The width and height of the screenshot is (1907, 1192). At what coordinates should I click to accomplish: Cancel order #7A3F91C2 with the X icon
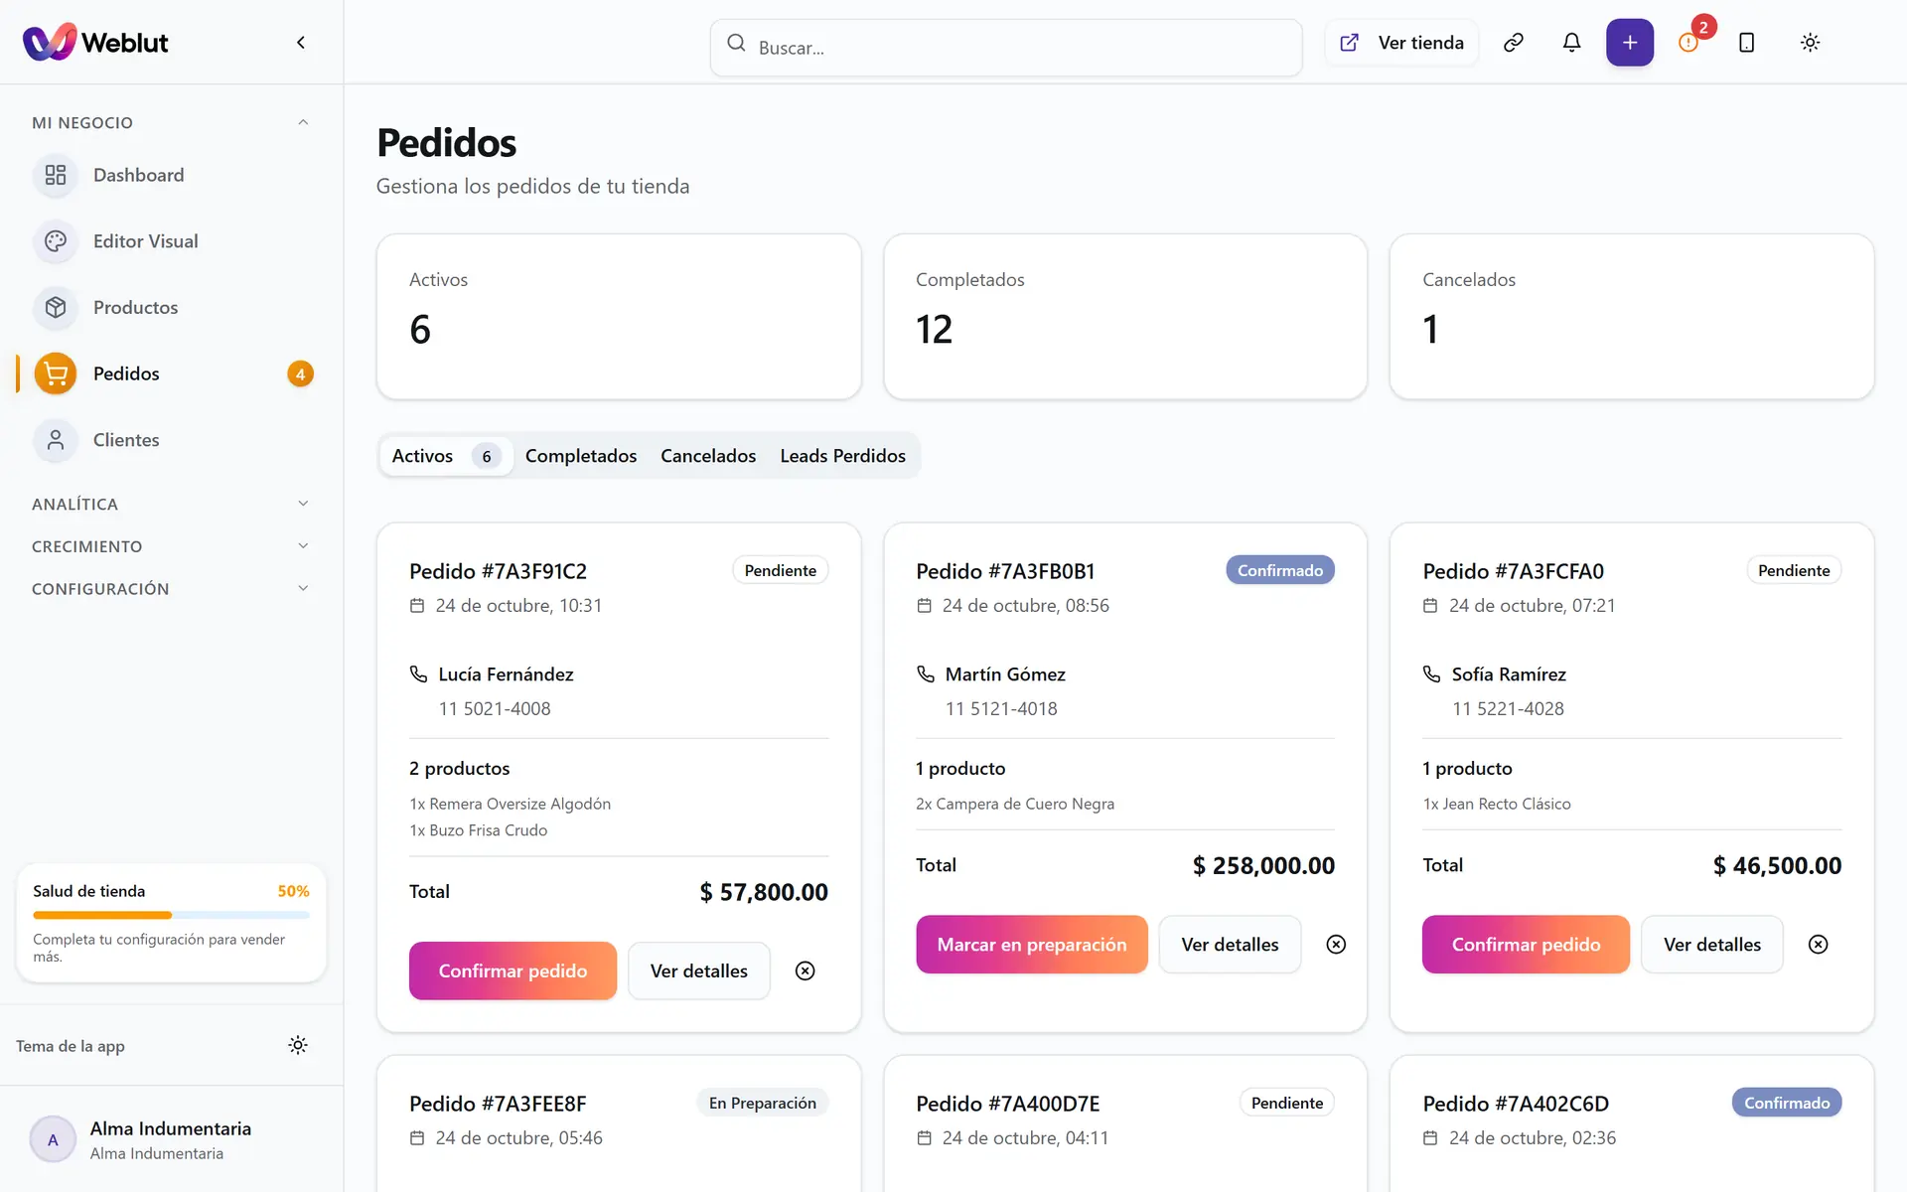[806, 970]
